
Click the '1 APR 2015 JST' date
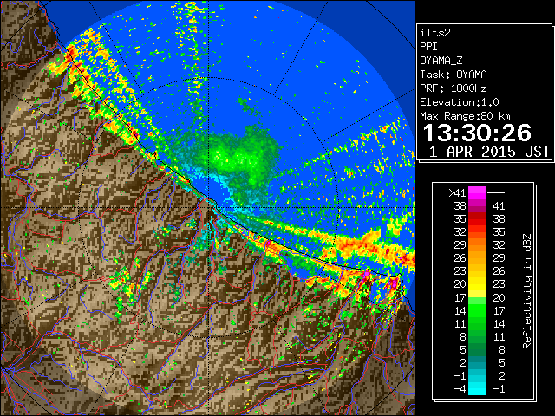click(x=489, y=152)
